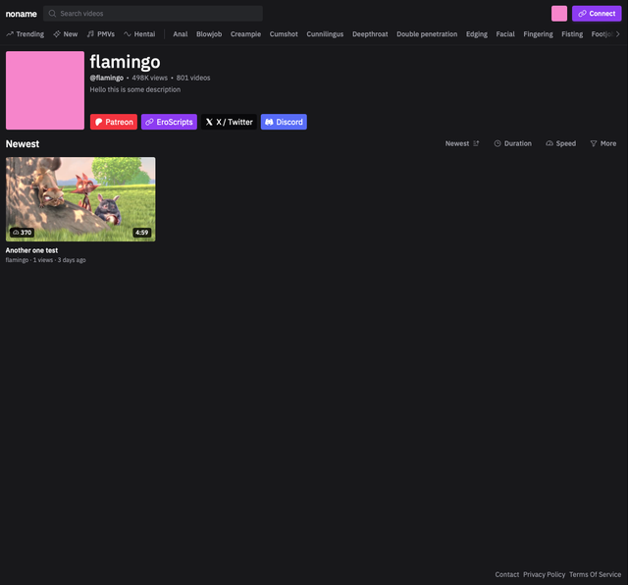Click the @flamingo handle
628x585 pixels.
tap(107, 78)
